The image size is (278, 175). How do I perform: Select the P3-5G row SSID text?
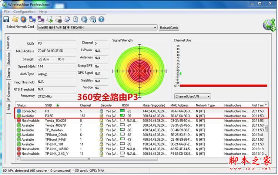pyautogui.click(x=49, y=116)
